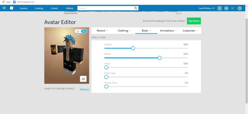Open the SCPF Supreme bookmark
The height and width of the screenshot is (114, 248).
click(x=24, y=2)
